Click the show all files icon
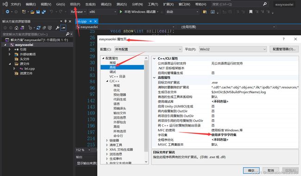 (x=50, y=28)
